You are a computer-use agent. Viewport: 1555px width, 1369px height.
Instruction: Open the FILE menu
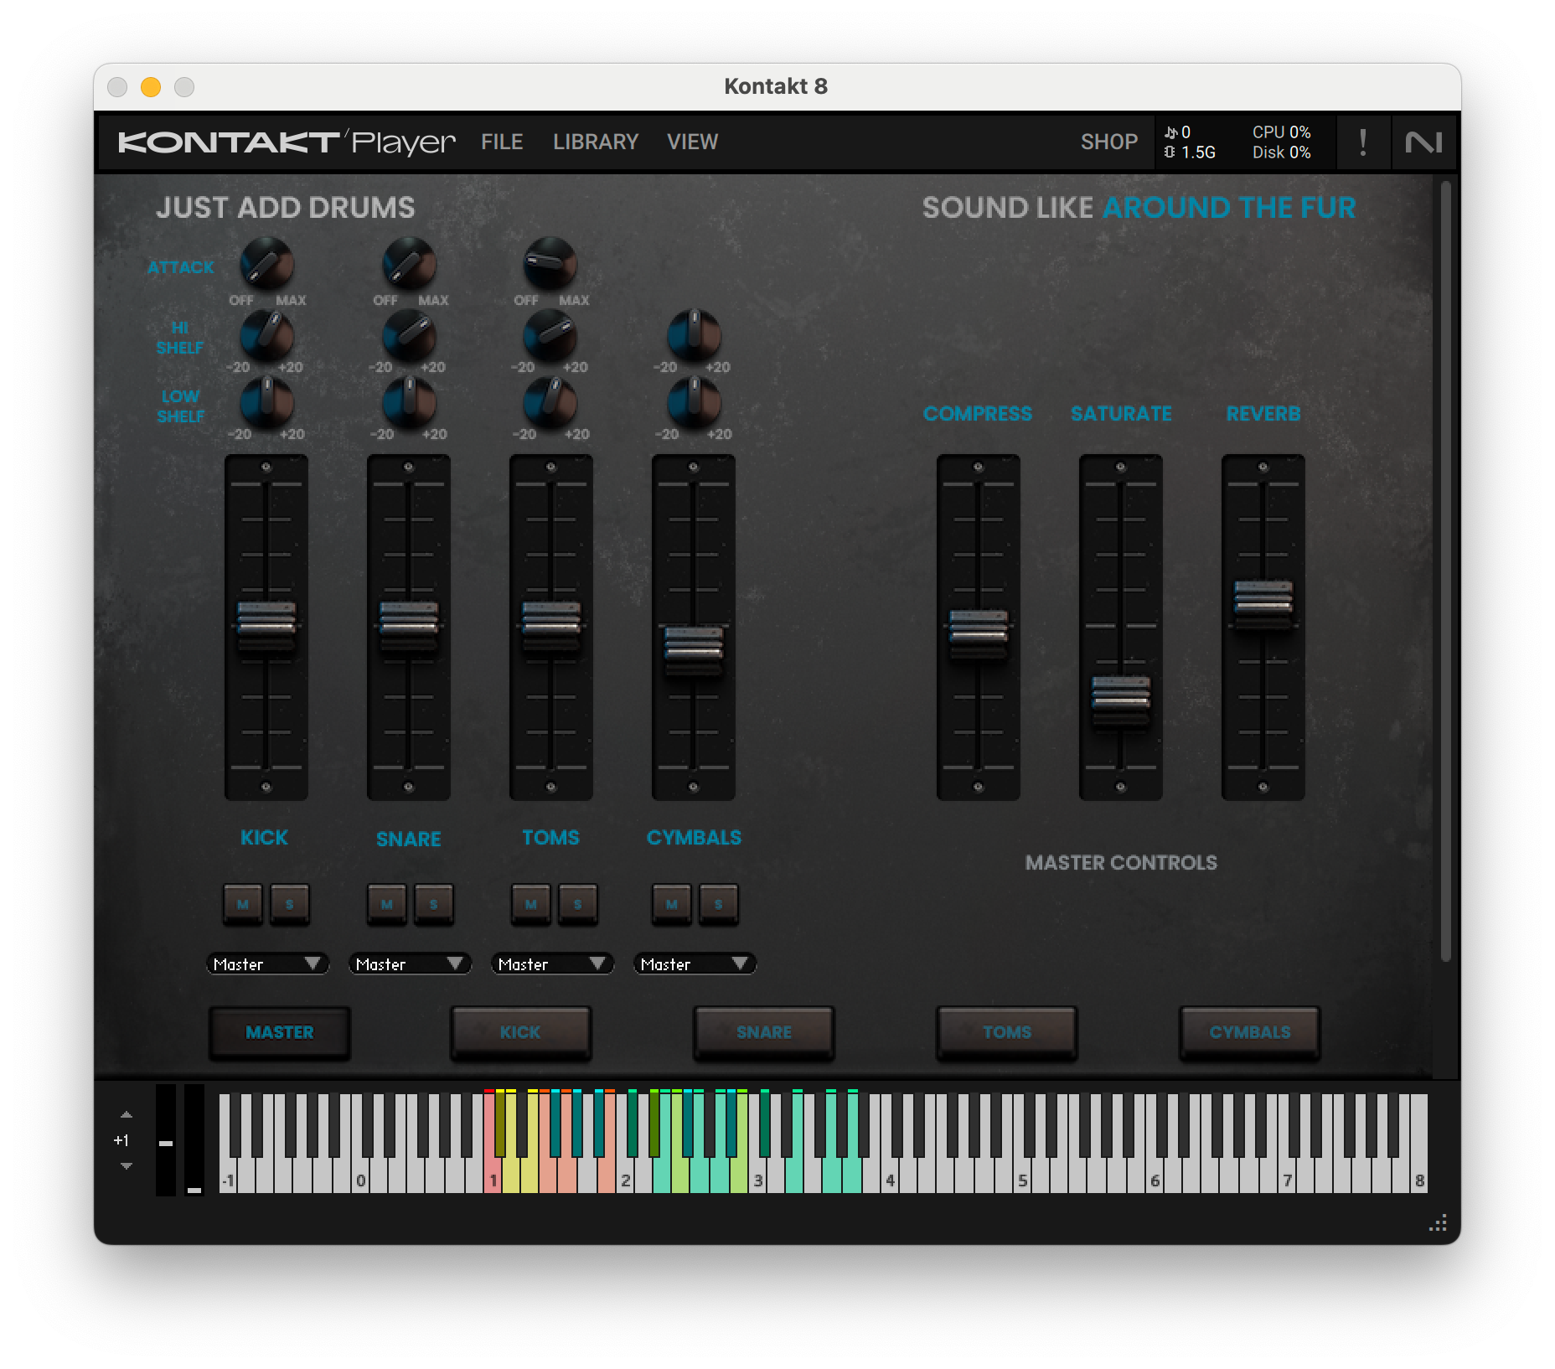pos(502,142)
